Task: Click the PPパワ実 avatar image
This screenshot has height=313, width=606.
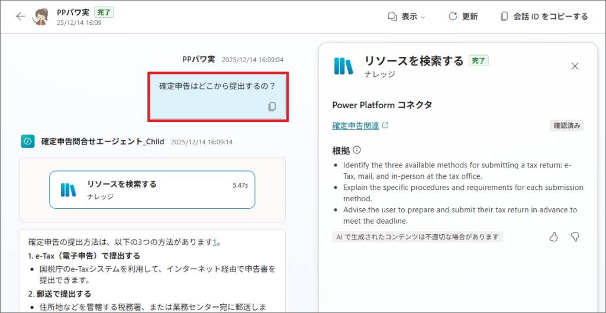Action: (42, 17)
